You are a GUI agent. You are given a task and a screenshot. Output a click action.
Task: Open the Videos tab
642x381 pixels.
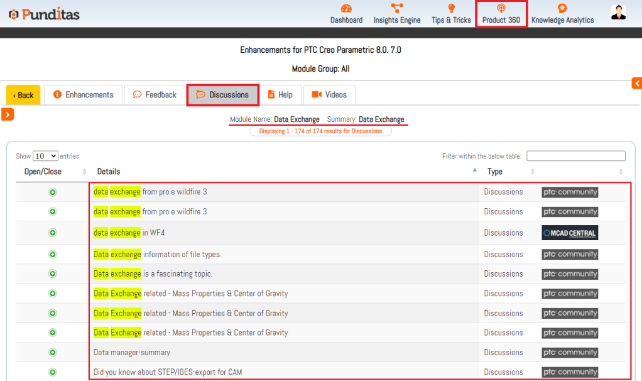(329, 95)
